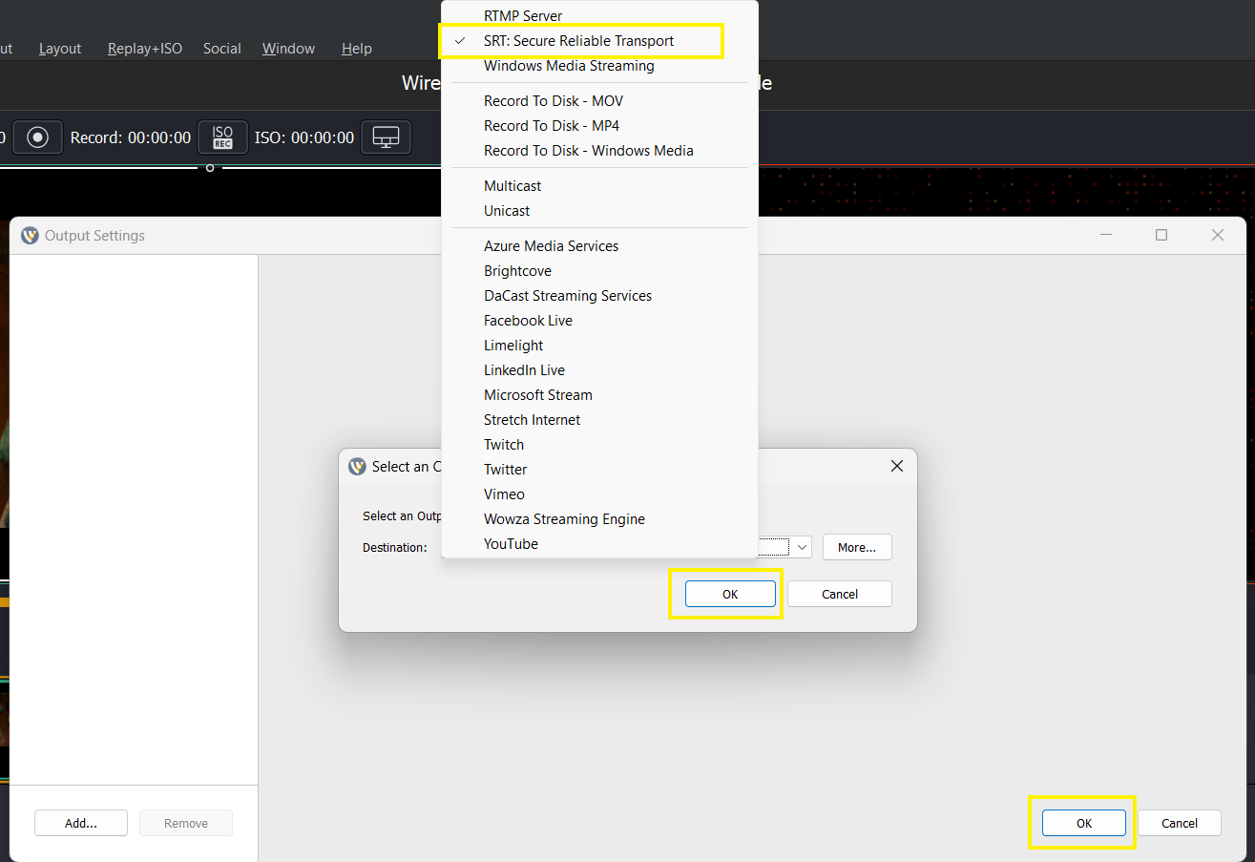Select Microsoft Stream destination
1255x862 pixels.
(x=599, y=395)
